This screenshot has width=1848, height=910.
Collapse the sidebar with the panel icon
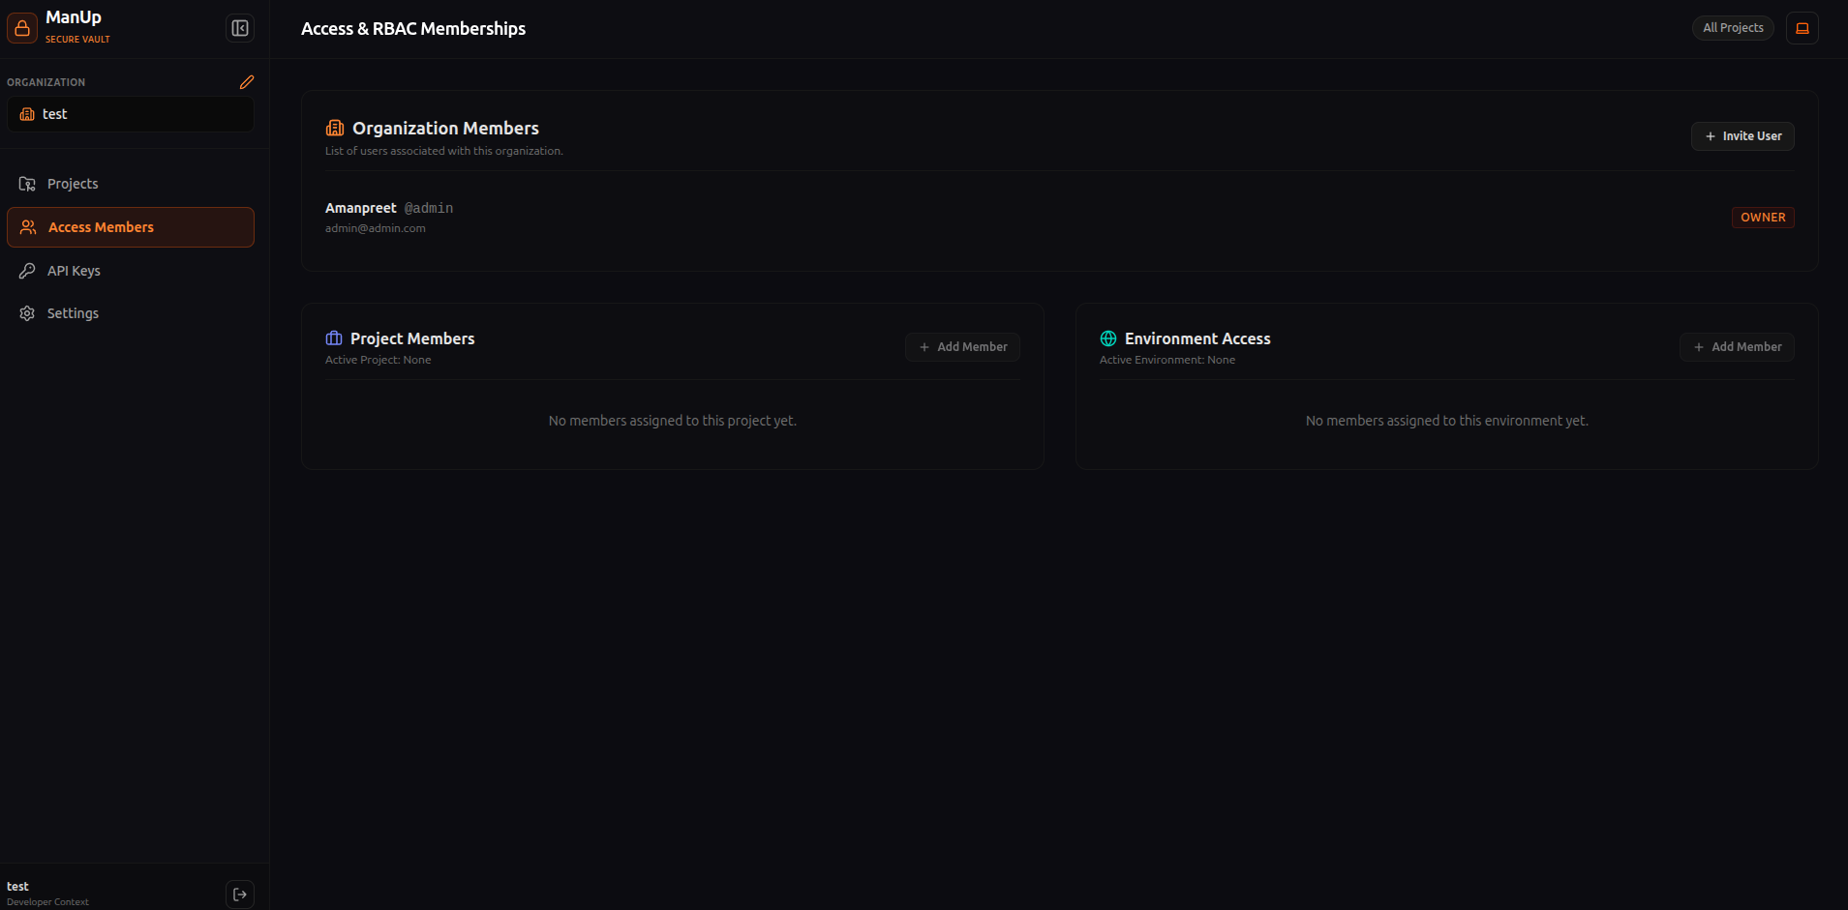[240, 28]
